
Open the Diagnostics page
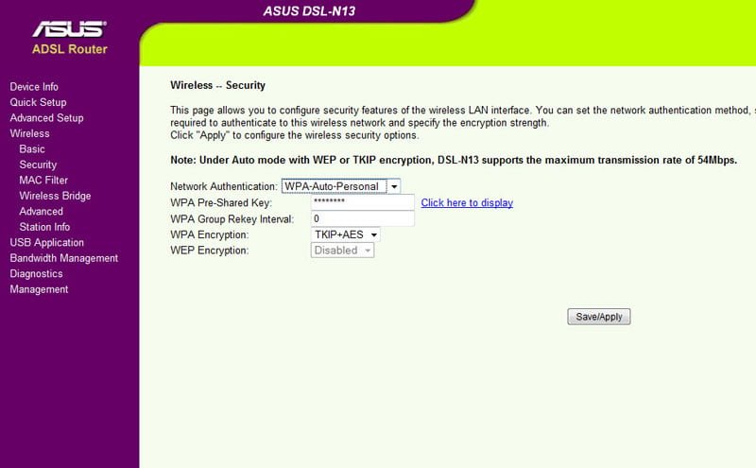(36, 273)
